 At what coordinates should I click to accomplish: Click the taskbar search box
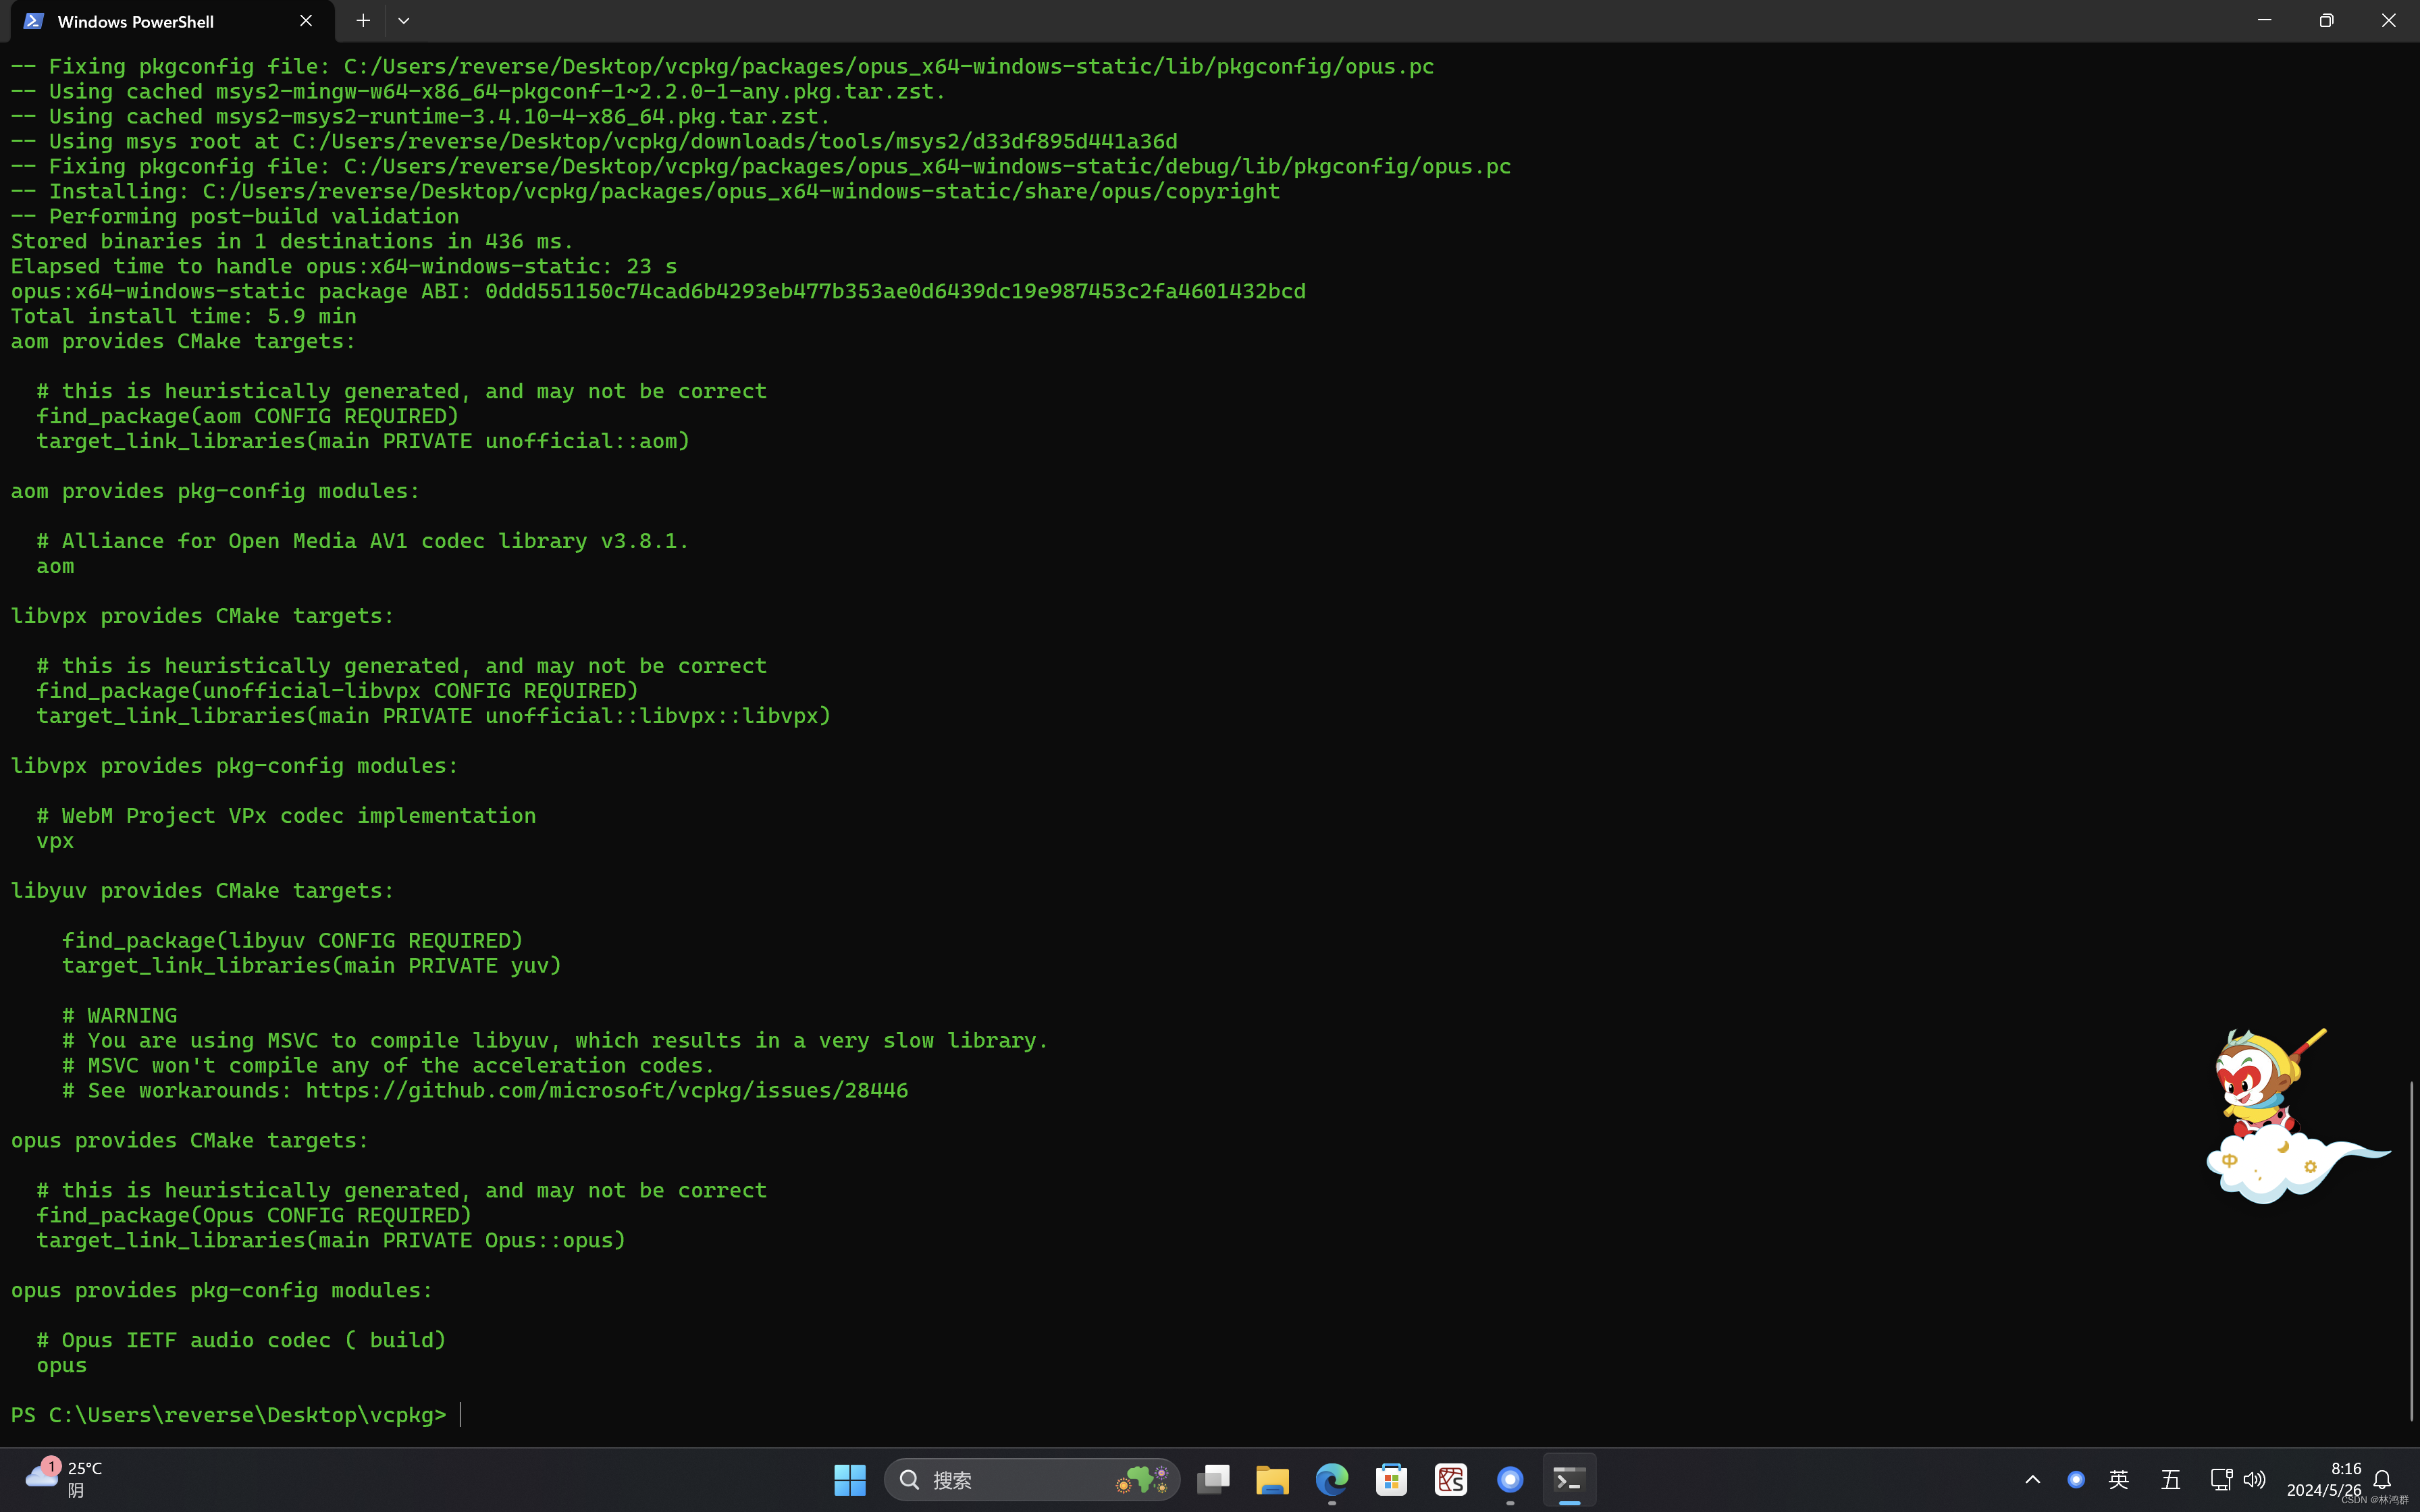(x=1032, y=1480)
